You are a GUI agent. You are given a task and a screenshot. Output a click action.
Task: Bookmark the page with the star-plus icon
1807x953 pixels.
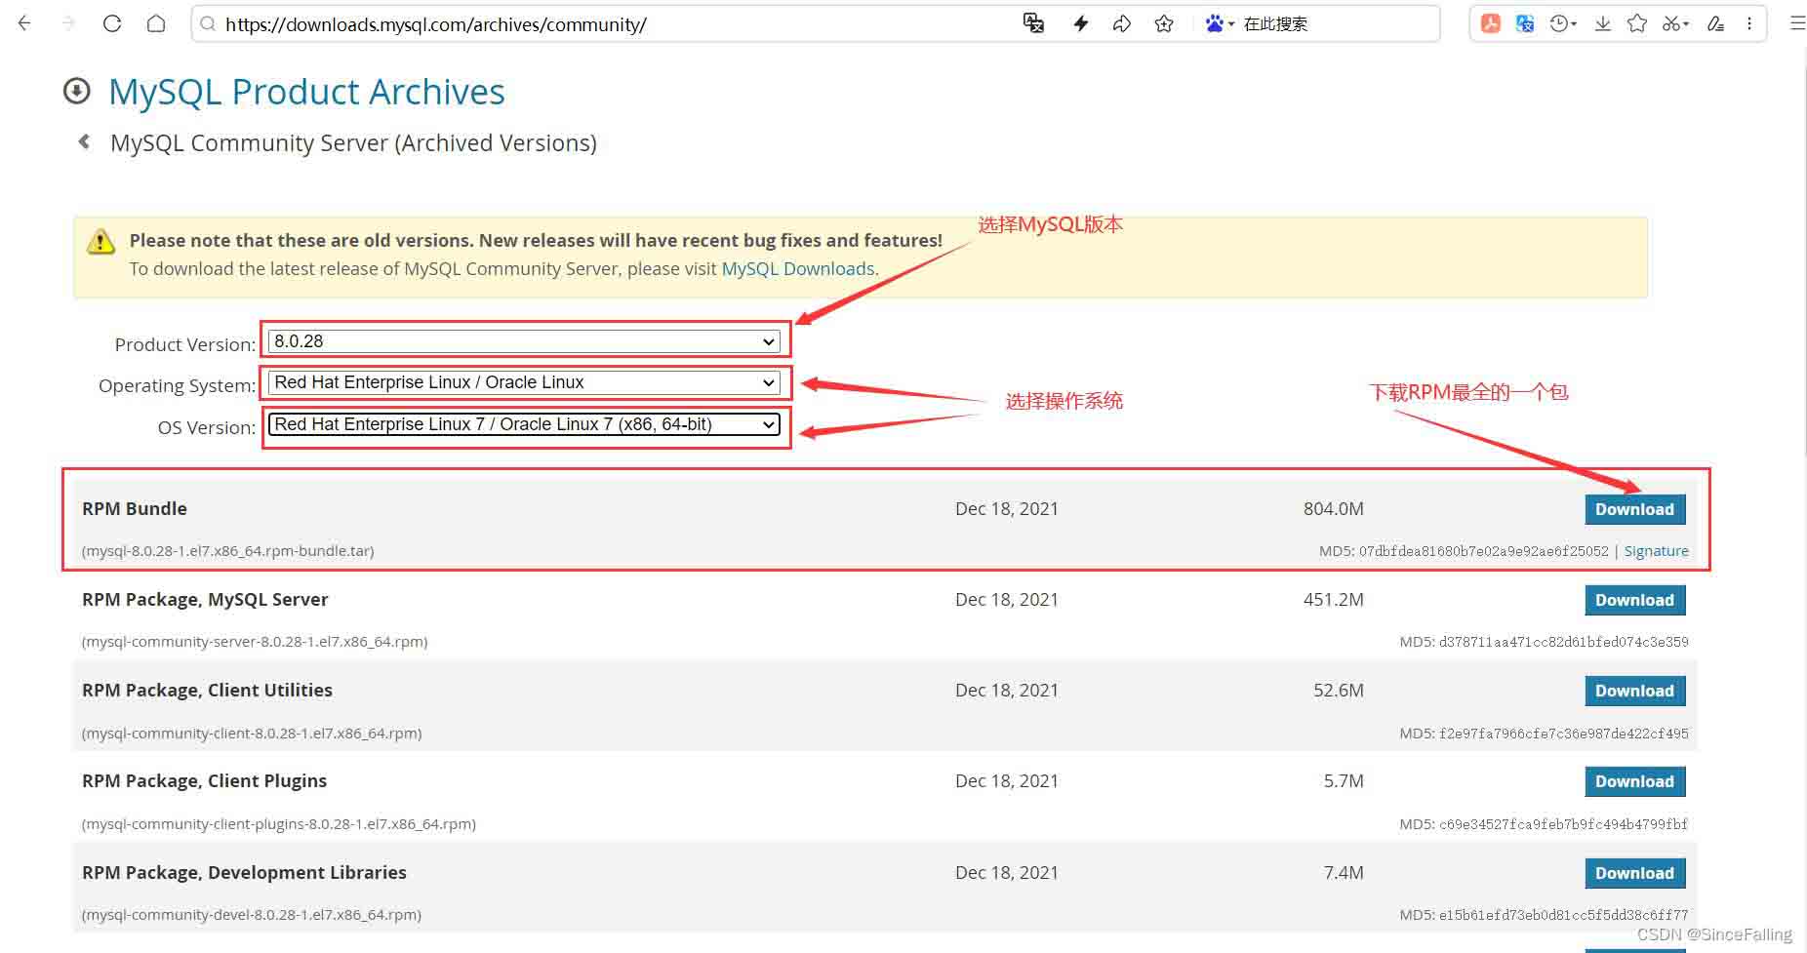1164,23
